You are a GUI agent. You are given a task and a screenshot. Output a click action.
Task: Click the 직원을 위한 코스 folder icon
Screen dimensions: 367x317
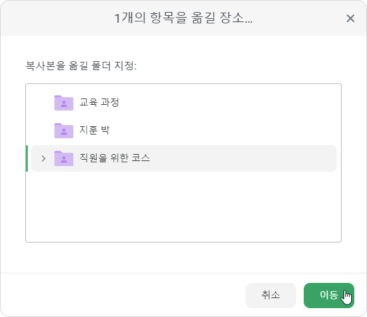click(x=64, y=158)
